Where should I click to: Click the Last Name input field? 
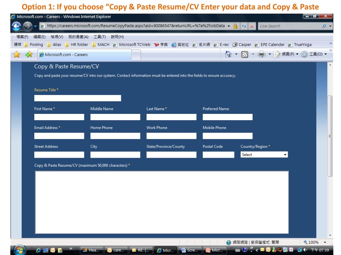(171, 117)
